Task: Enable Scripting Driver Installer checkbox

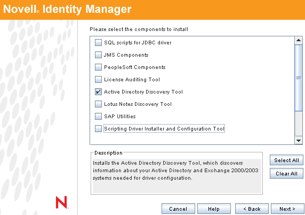Action: tap(98, 128)
